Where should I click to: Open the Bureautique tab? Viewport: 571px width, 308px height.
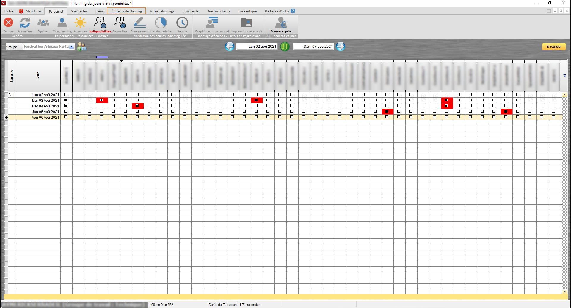click(247, 11)
